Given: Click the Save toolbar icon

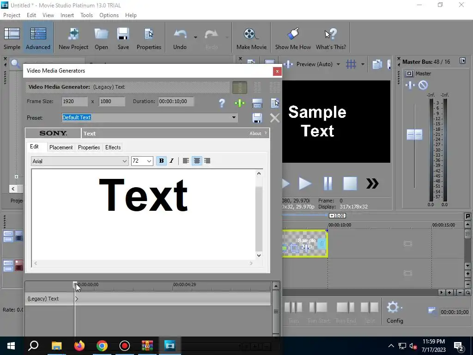Looking at the screenshot, I should [123, 38].
